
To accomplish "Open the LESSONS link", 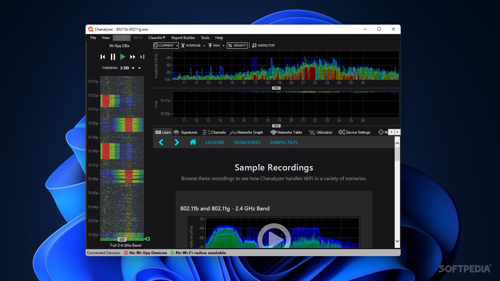I will pos(215,142).
